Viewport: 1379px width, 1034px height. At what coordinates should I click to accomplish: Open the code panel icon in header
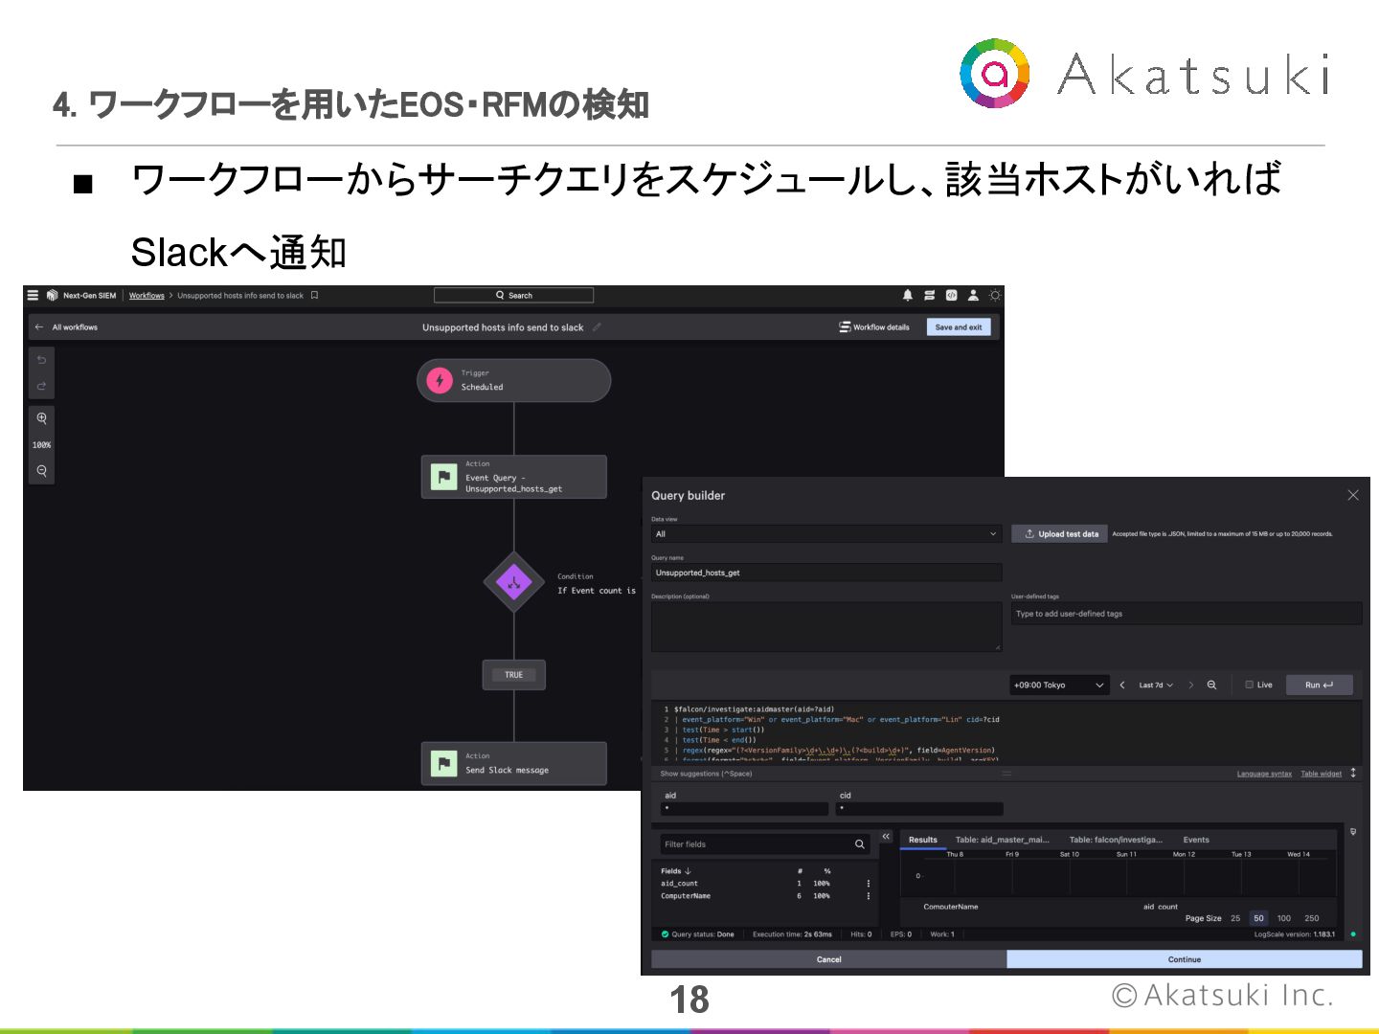click(951, 295)
